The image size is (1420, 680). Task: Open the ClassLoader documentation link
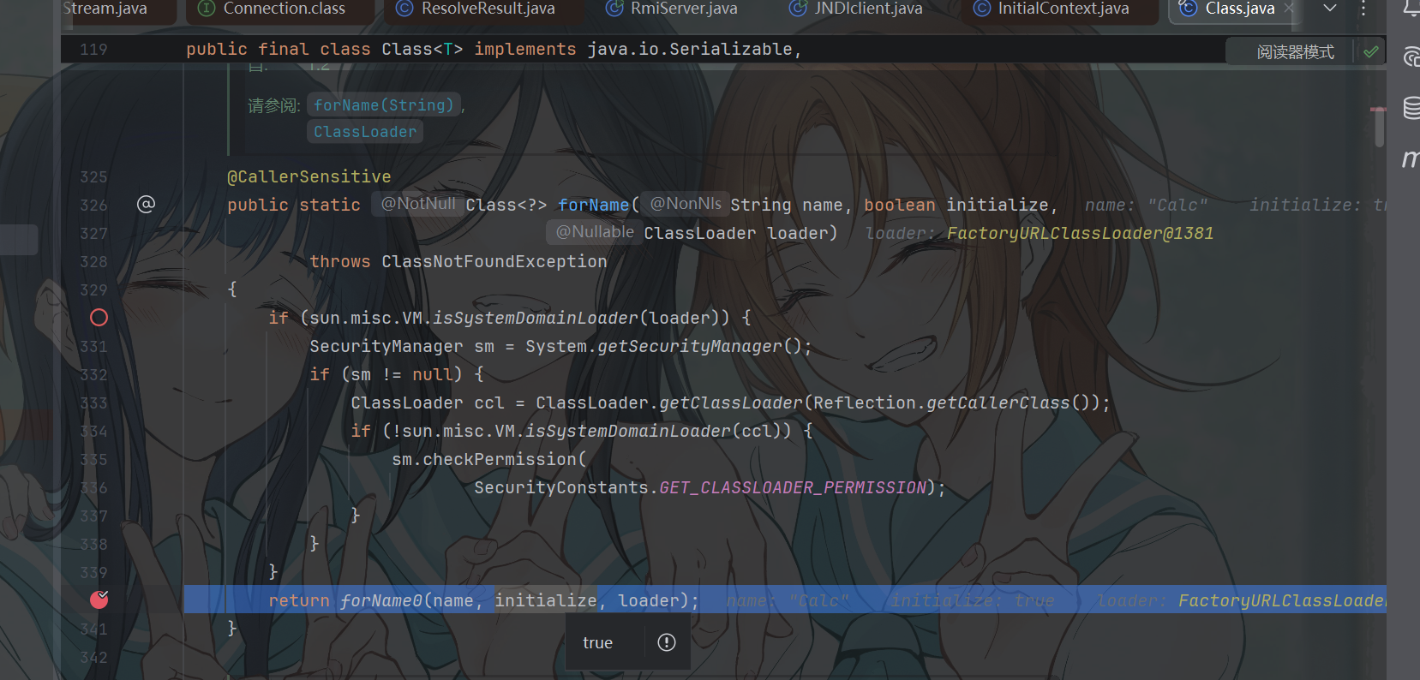(365, 131)
